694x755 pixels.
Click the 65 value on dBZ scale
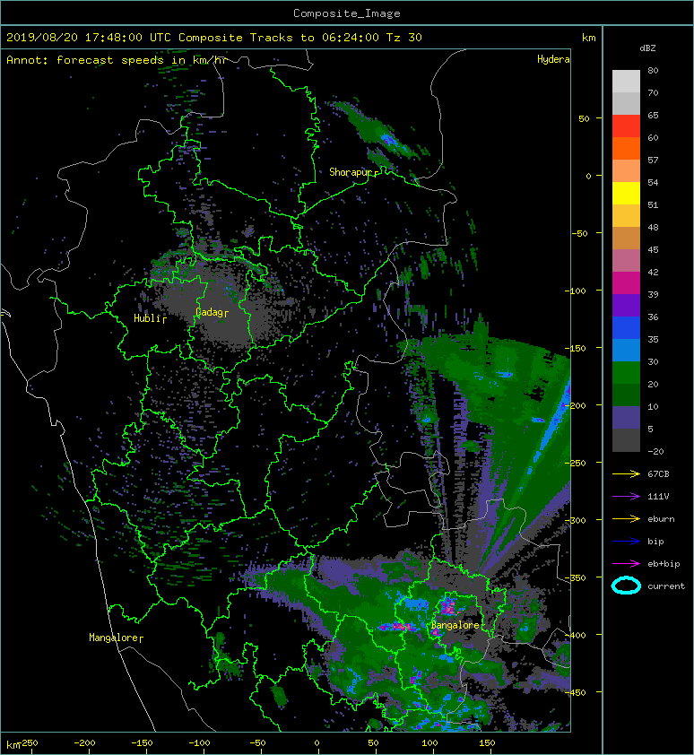pyautogui.click(x=653, y=115)
